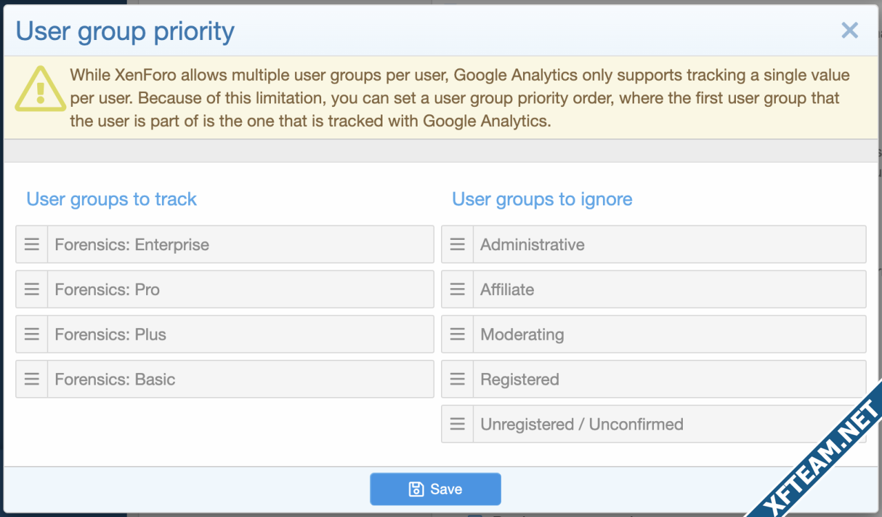
Task: Click the User groups to track heading
Action: coord(112,199)
